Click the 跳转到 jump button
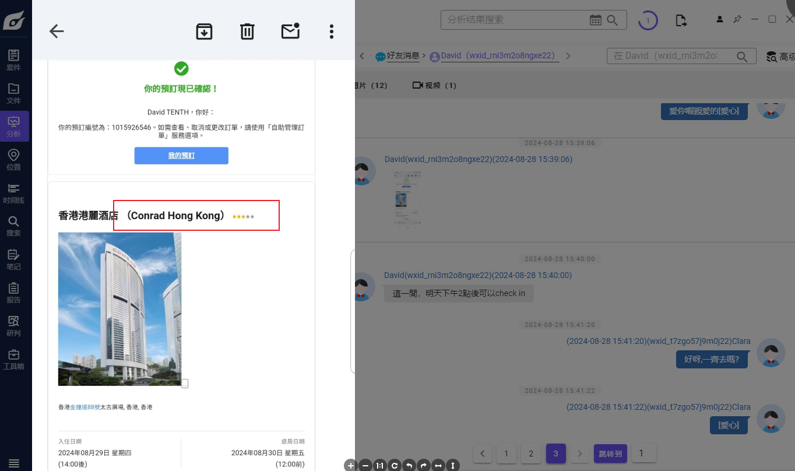The height and width of the screenshot is (471, 795). coord(610,454)
